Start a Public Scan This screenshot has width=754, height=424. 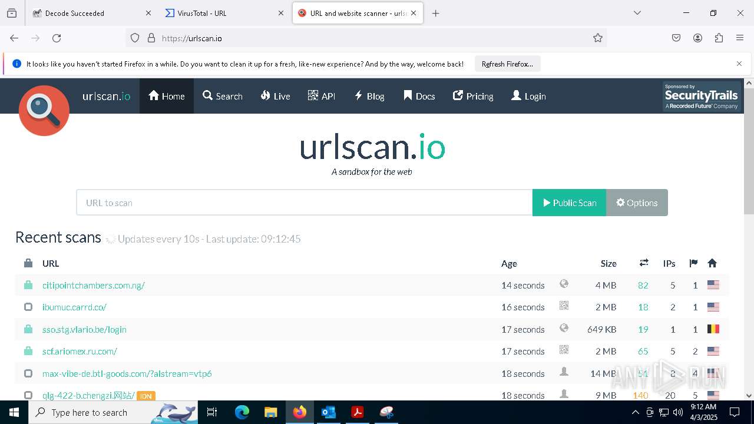click(569, 203)
